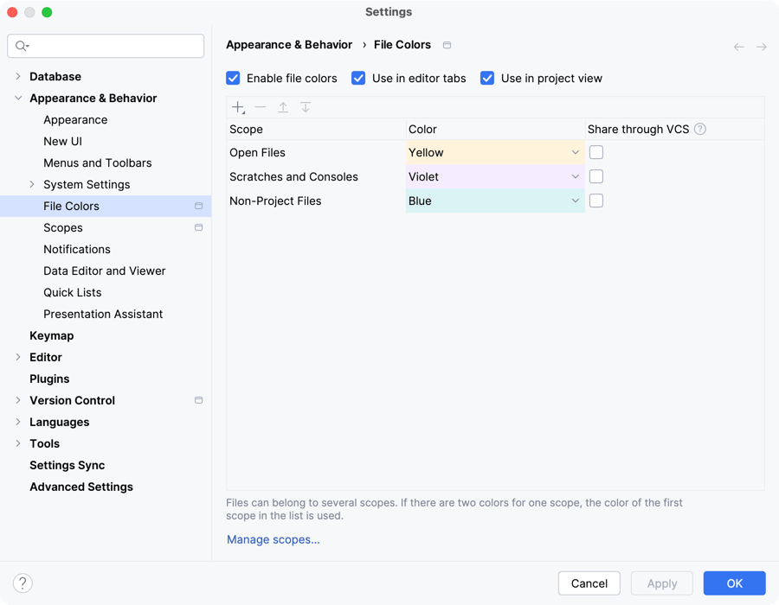This screenshot has width=779, height=605.
Task: Open the Yellow color dropdown for Open Files
Action: (574, 152)
